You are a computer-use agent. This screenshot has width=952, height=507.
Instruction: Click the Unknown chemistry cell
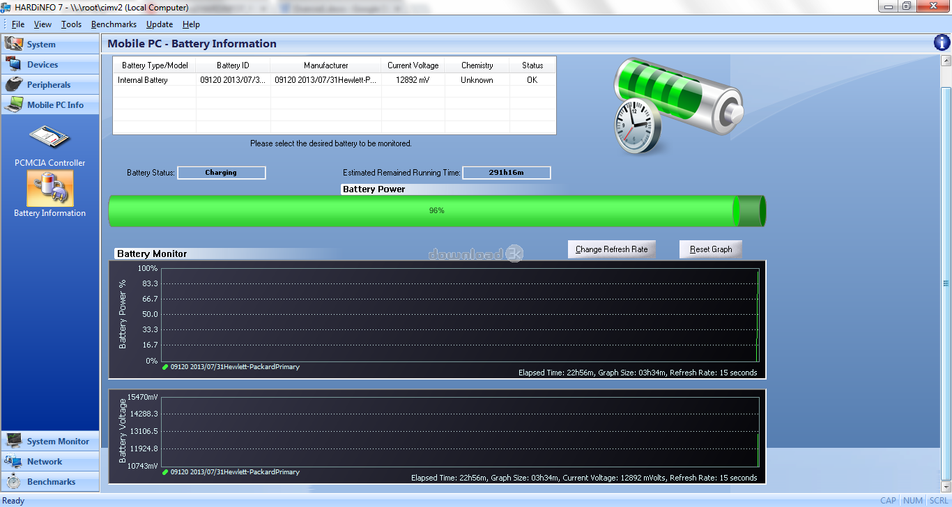point(477,80)
